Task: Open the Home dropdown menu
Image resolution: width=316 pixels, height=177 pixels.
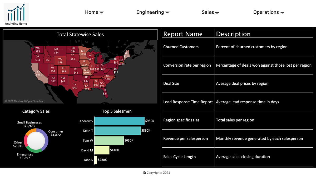Action: pyautogui.click(x=94, y=12)
